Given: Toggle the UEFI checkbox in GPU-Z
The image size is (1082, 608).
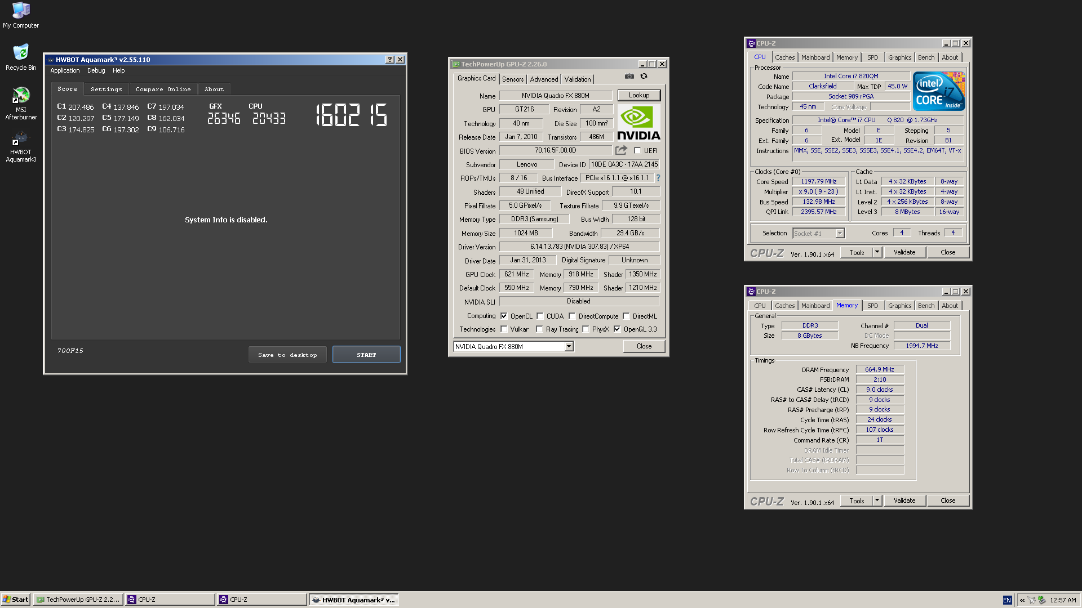Looking at the screenshot, I should (637, 151).
